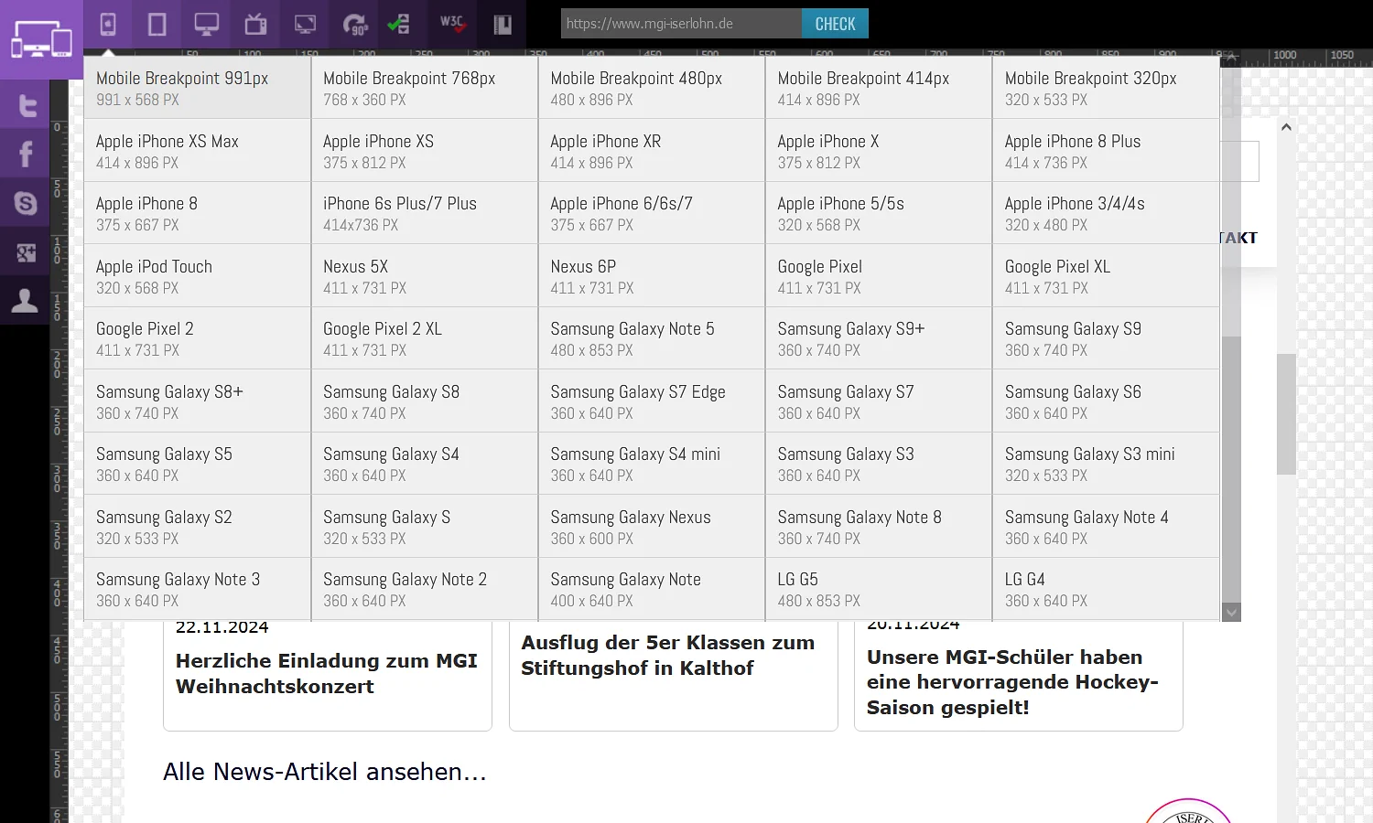
Task: Choose LG G5 device
Action: [x=879, y=589]
